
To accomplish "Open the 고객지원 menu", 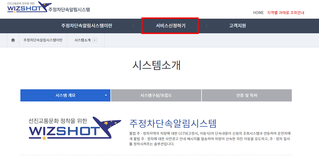I will click(x=237, y=26).
